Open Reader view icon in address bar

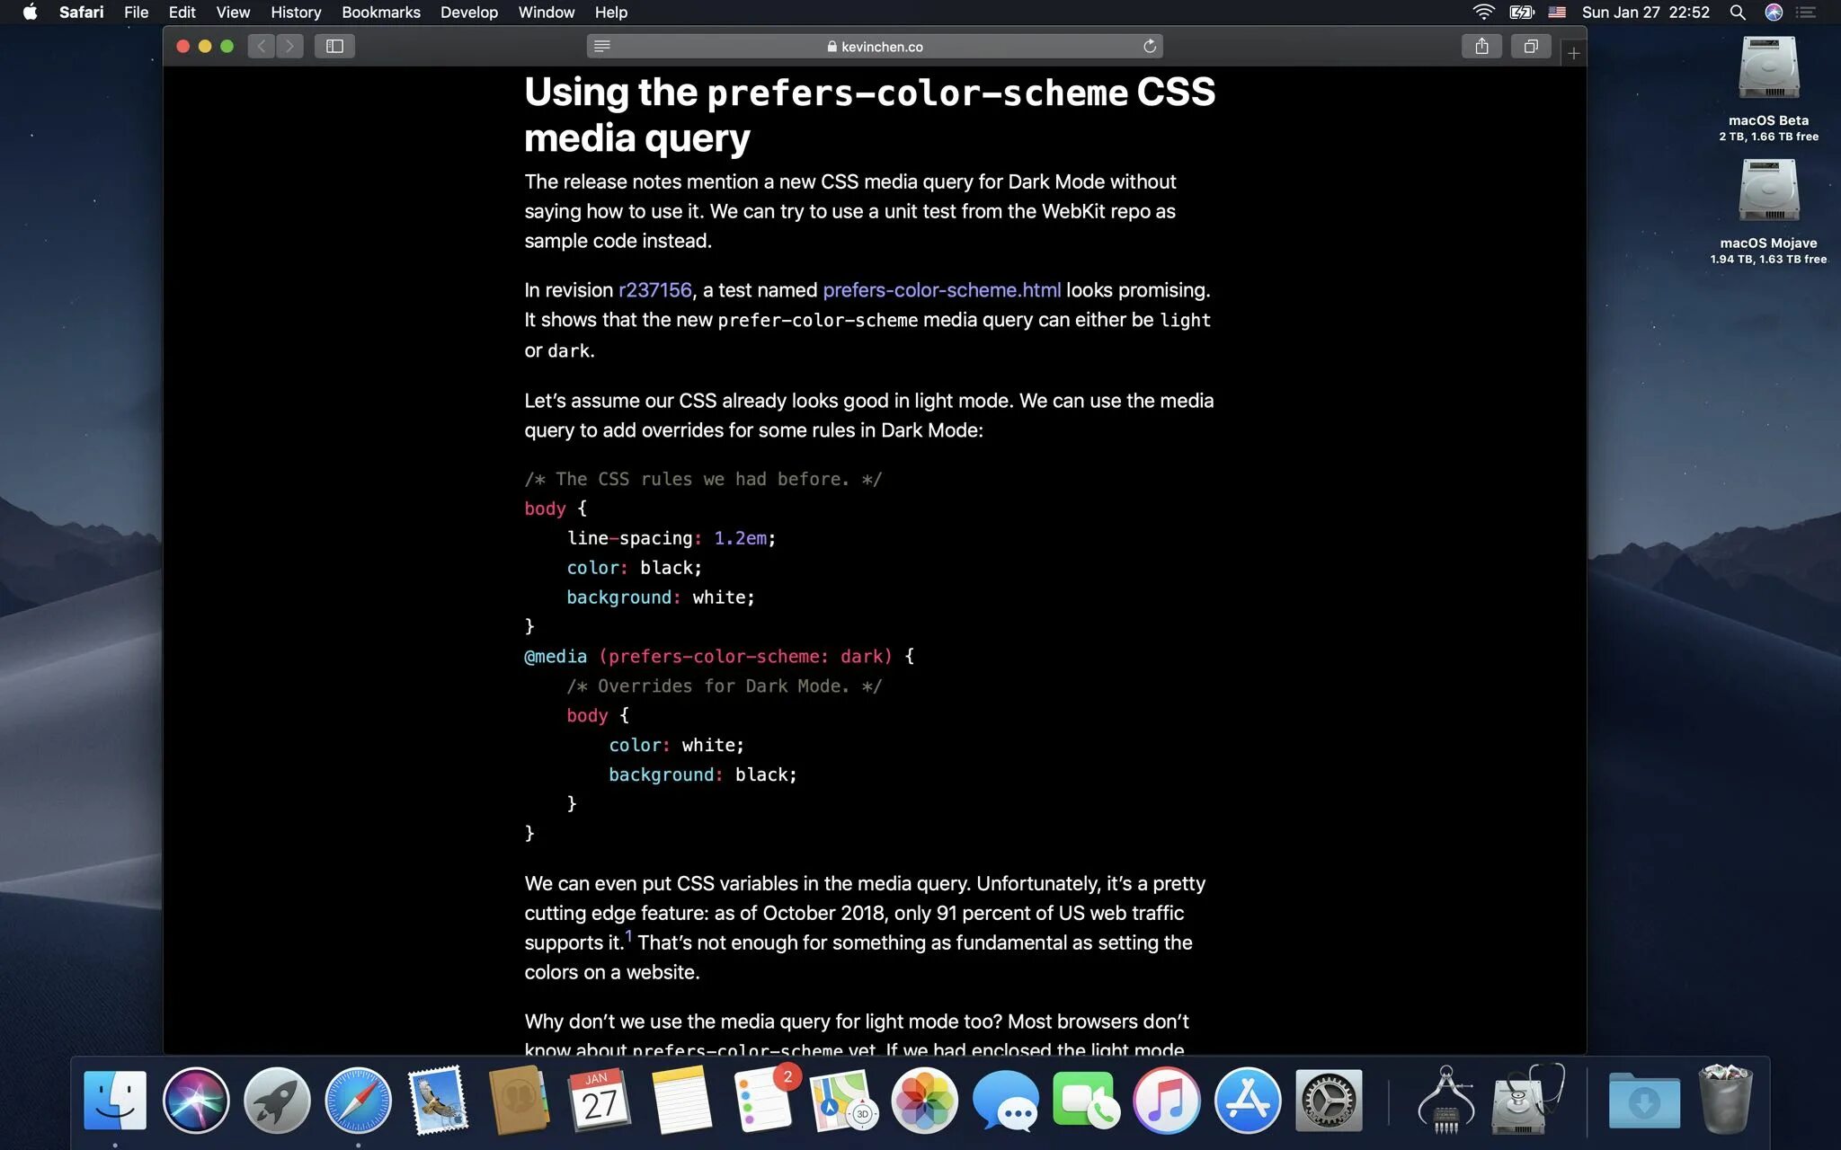[x=602, y=46]
